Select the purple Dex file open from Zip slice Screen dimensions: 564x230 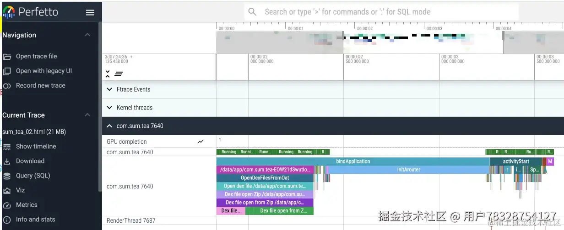click(265, 203)
